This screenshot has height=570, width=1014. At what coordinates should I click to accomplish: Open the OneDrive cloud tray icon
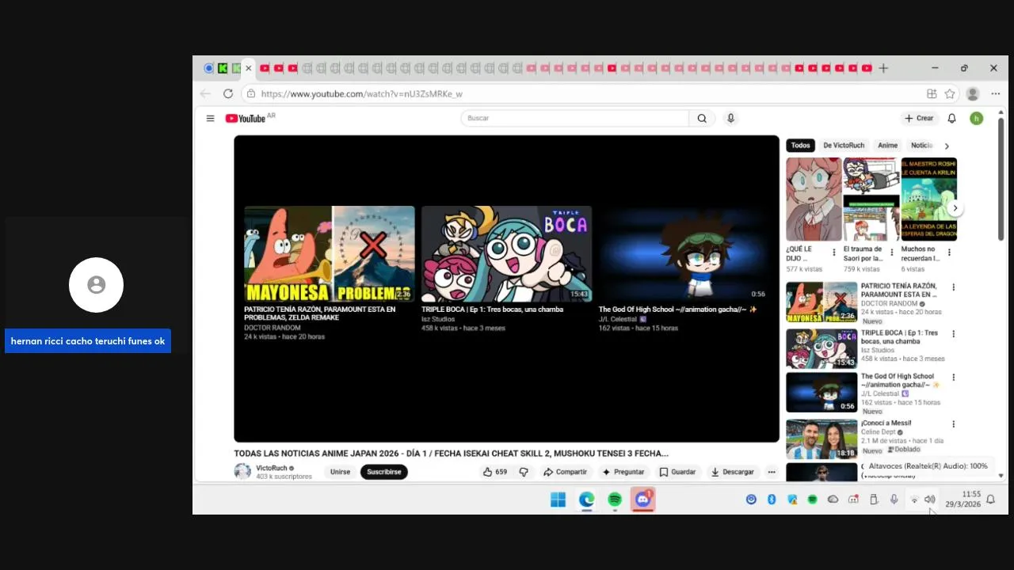point(833,500)
